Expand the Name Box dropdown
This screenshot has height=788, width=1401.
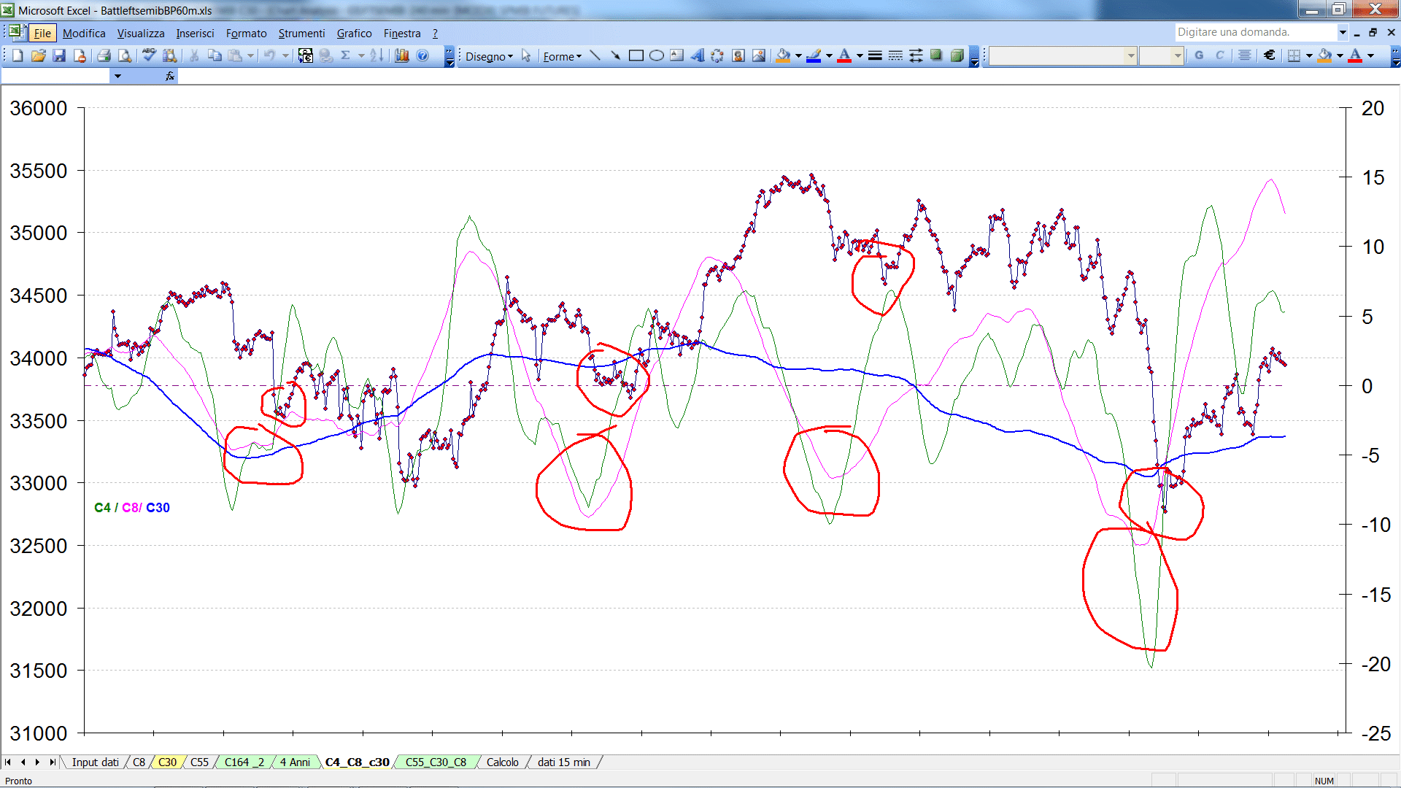tap(117, 76)
